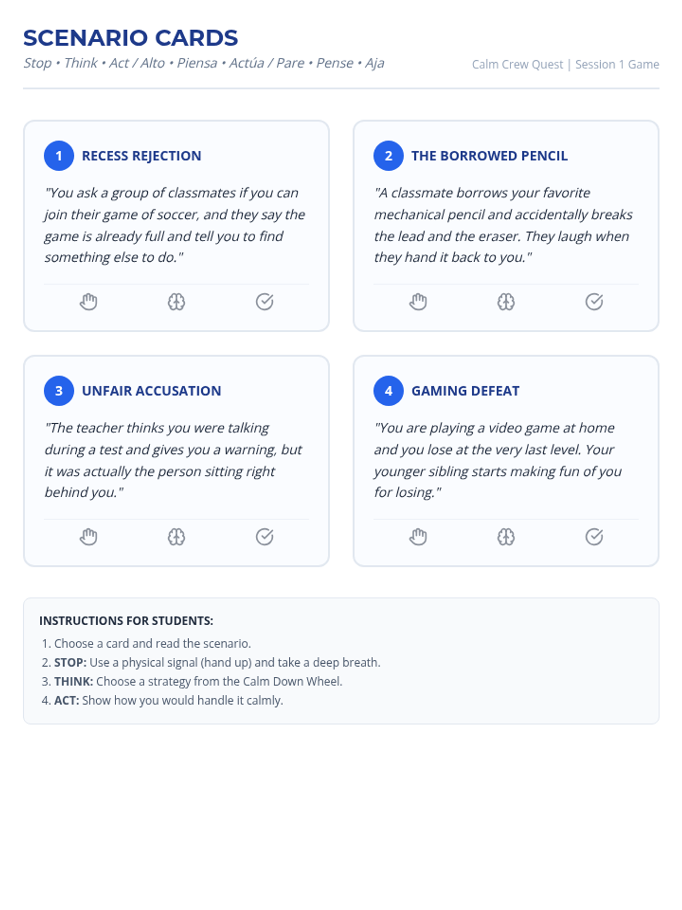
Task: Click the Gaming Defeat card title
Action: pos(465,391)
